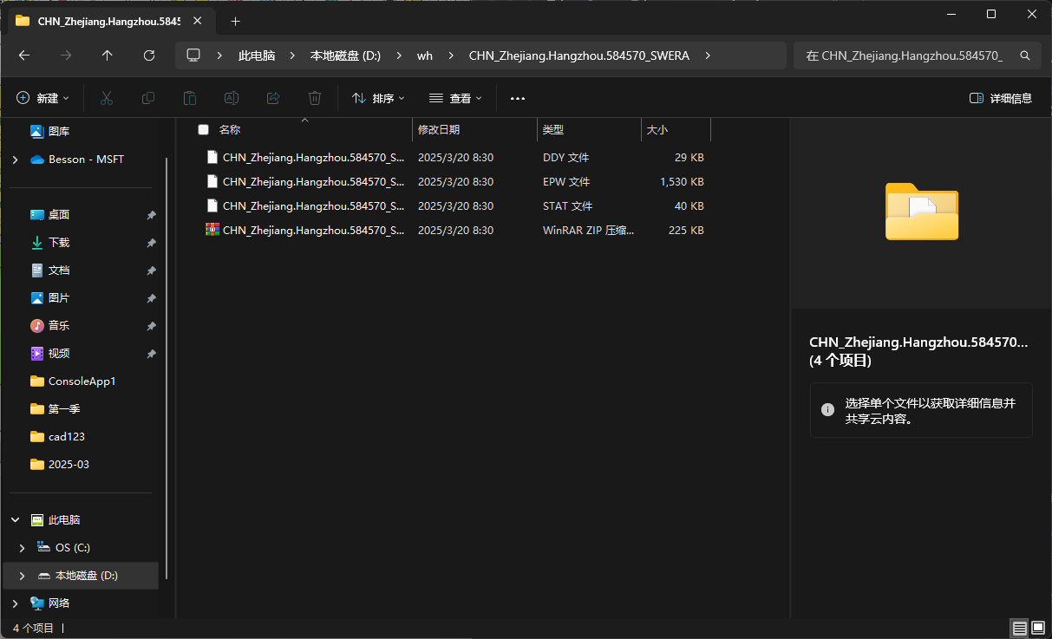Go back with the back arrow
Image resolution: width=1052 pixels, height=639 pixels.
pos(24,55)
